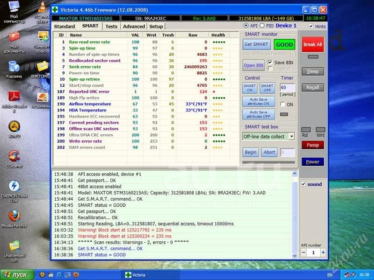The height and width of the screenshot is (280, 374).
Task: Launch CCleaner from the desktop
Action: pyautogui.click(x=14, y=159)
